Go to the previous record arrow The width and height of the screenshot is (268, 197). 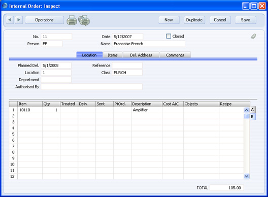(10, 20)
